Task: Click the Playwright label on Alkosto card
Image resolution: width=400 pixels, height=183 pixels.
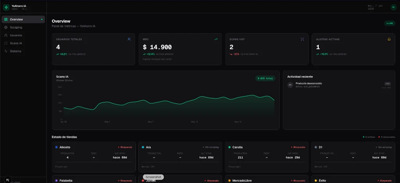Action: pos(61,167)
